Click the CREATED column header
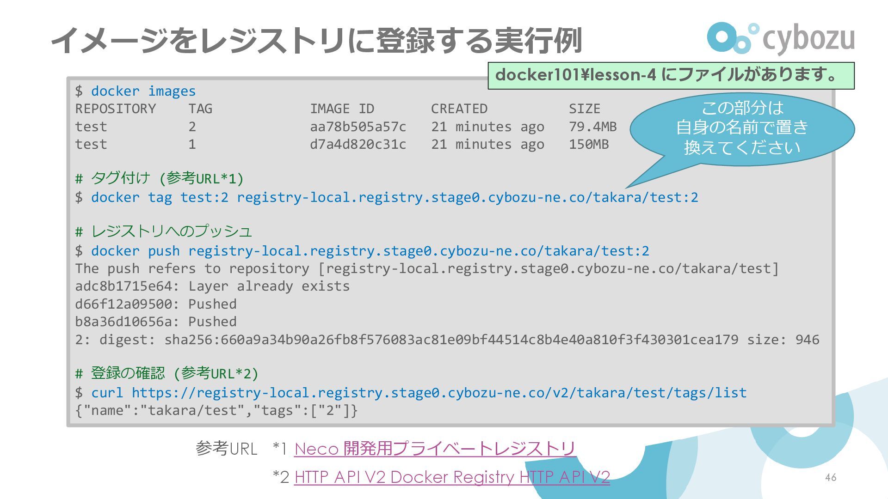Screen dimensions: 888x499 click(x=459, y=109)
